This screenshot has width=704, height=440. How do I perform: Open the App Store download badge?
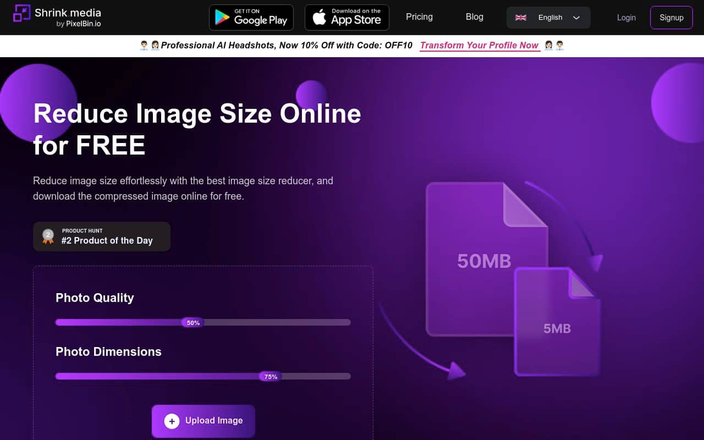click(347, 18)
